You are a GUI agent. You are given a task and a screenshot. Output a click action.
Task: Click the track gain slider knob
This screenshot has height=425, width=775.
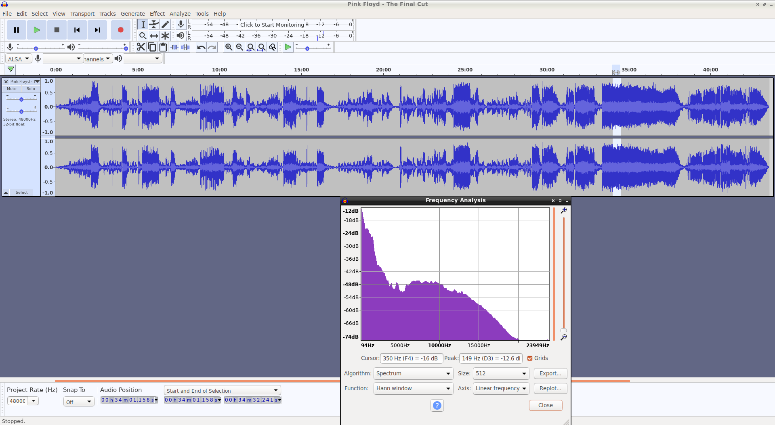coord(21,99)
